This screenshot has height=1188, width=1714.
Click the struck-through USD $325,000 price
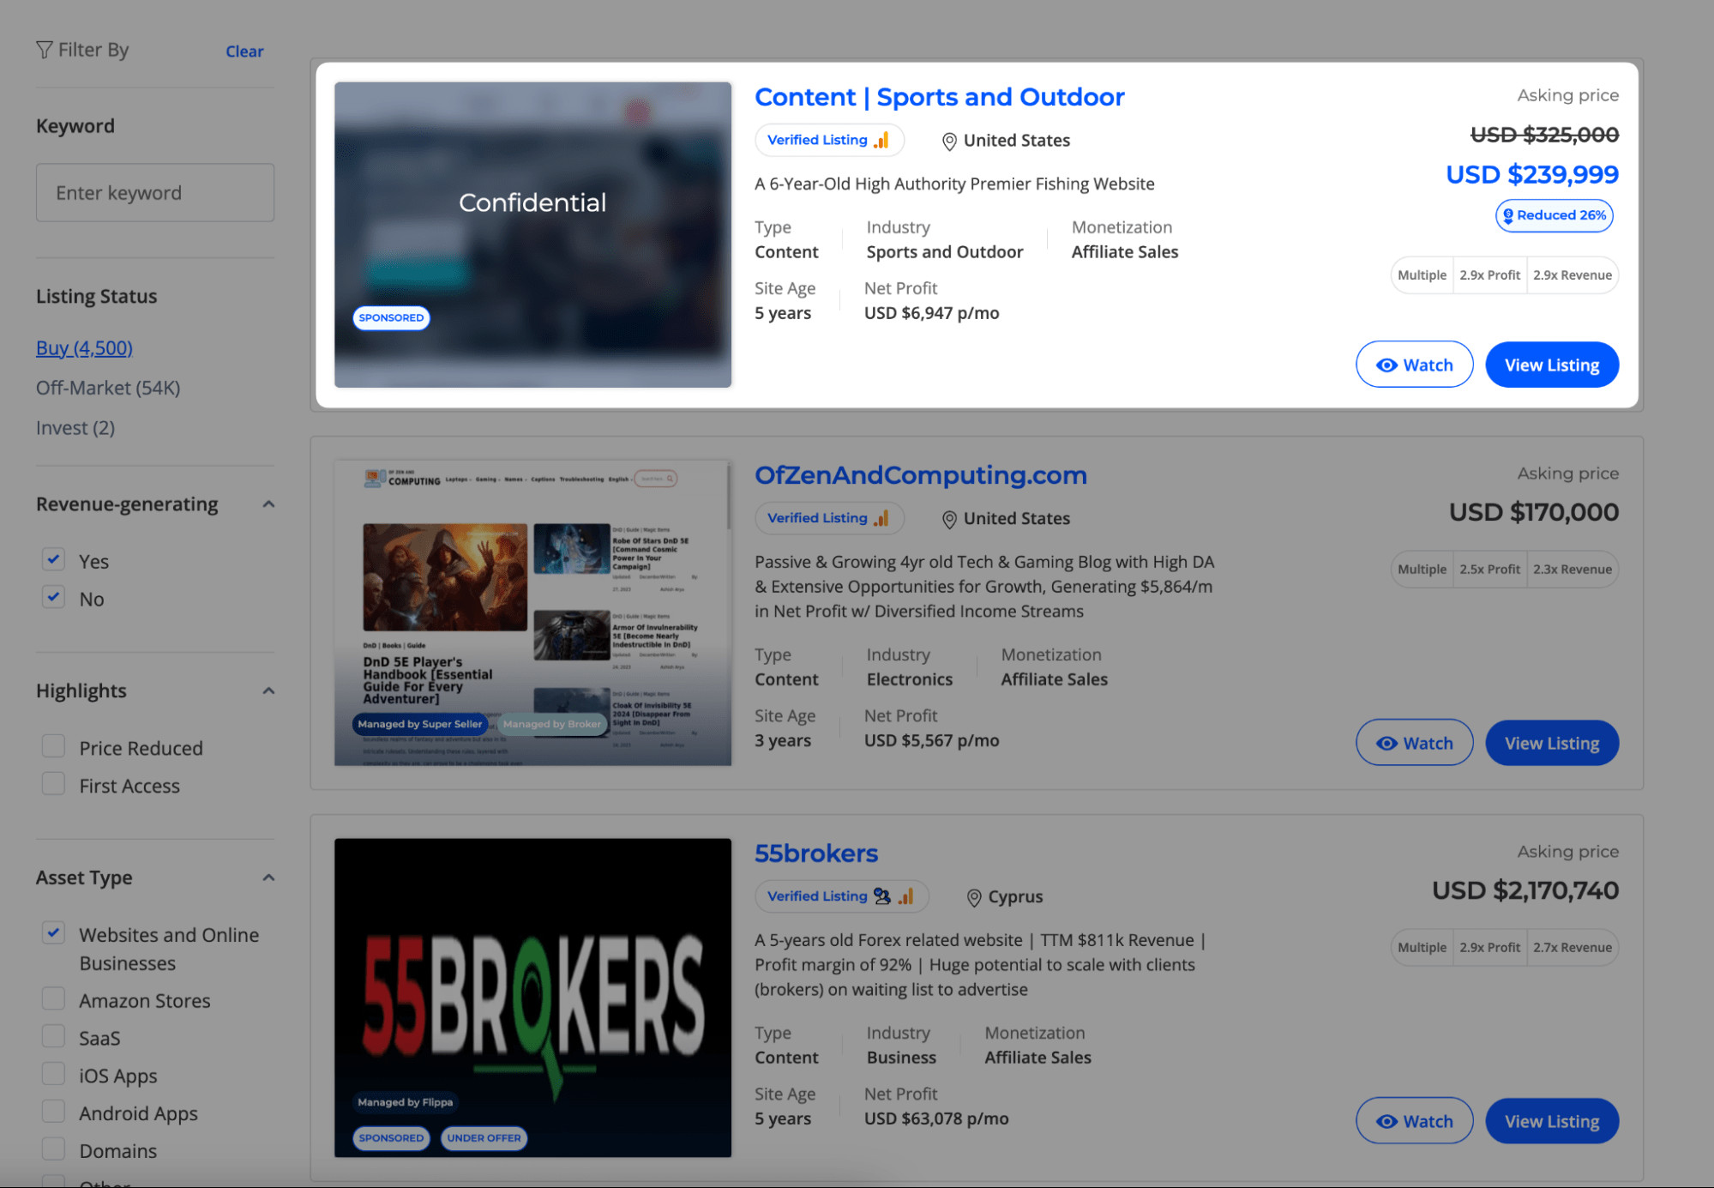point(1543,135)
